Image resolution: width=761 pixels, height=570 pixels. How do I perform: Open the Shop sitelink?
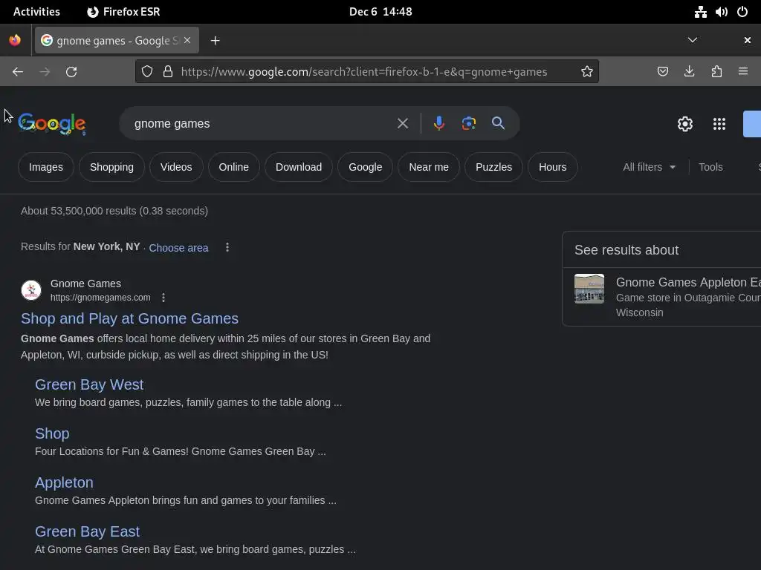point(52,433)
